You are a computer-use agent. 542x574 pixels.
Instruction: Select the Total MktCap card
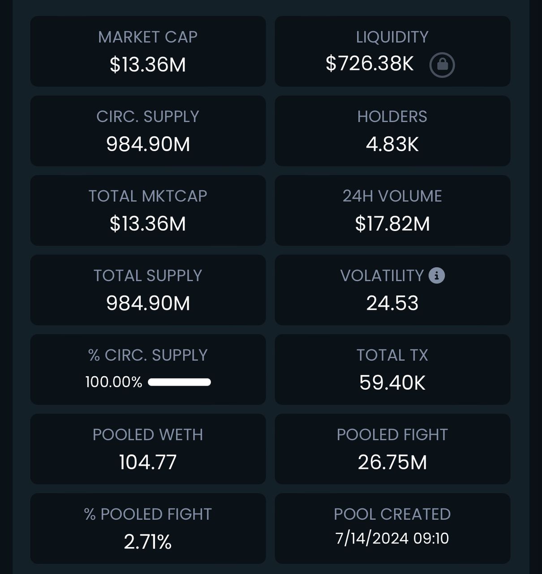click(148, 210)
